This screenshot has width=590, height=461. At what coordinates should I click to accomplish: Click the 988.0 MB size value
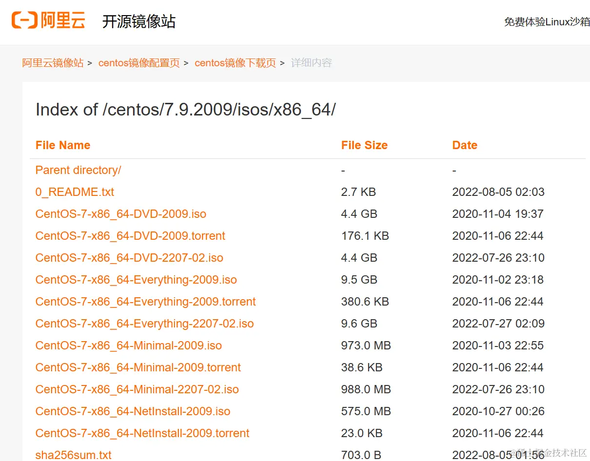tap(366, 389)
